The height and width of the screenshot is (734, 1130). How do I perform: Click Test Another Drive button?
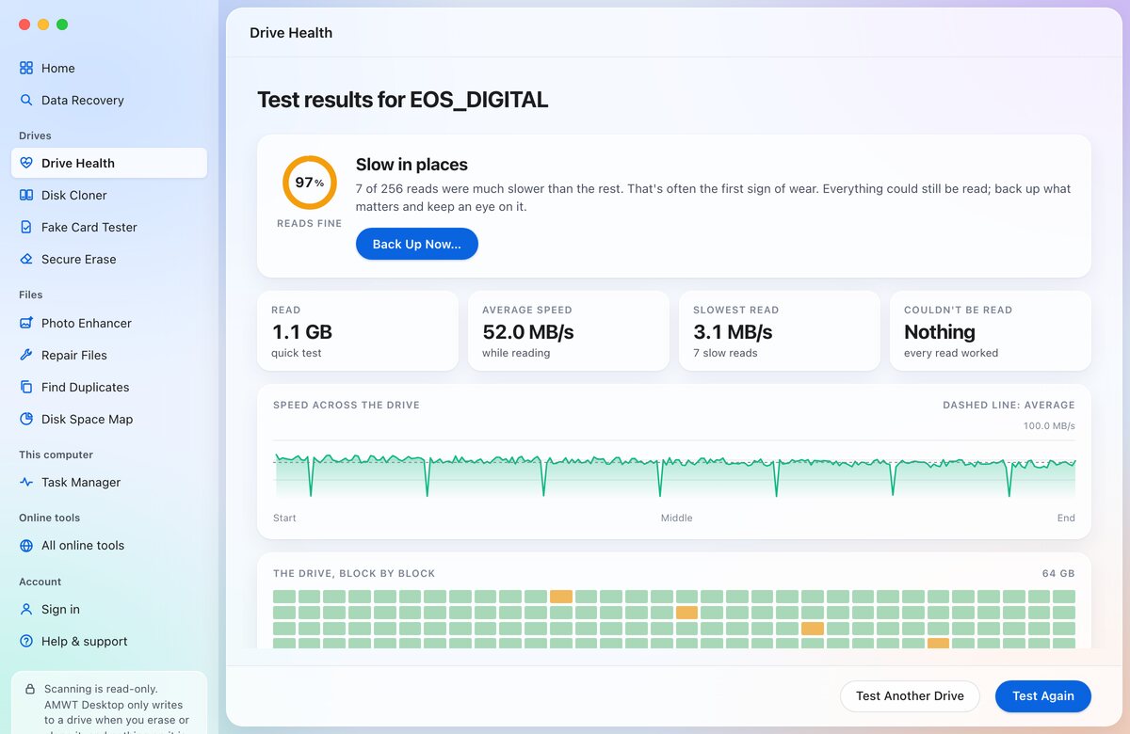[910, 696]
